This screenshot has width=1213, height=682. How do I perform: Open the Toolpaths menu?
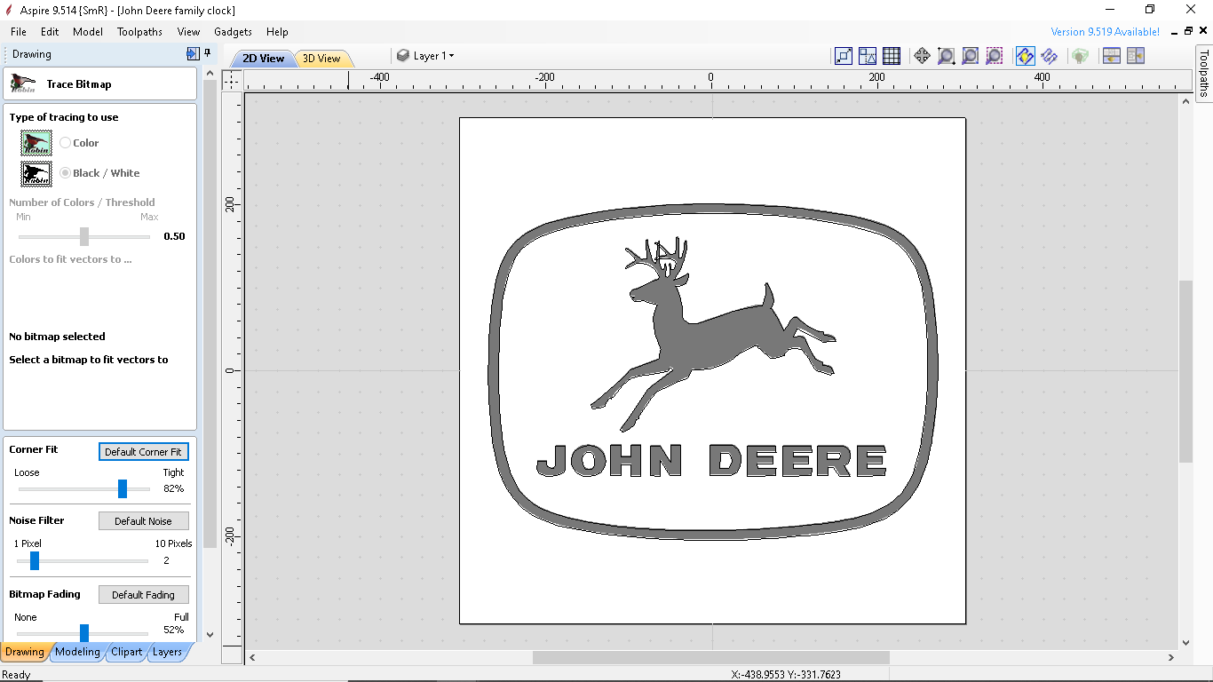pos(139,32)
